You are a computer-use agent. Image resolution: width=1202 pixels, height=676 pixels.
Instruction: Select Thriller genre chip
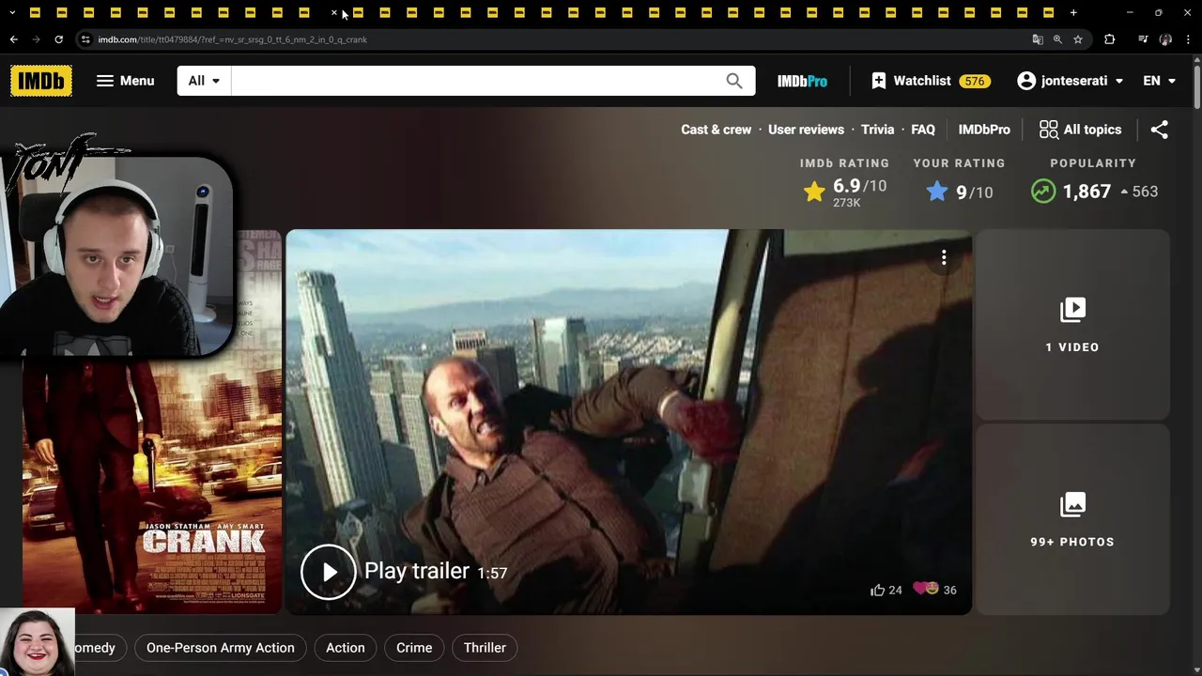pos(485,648)
